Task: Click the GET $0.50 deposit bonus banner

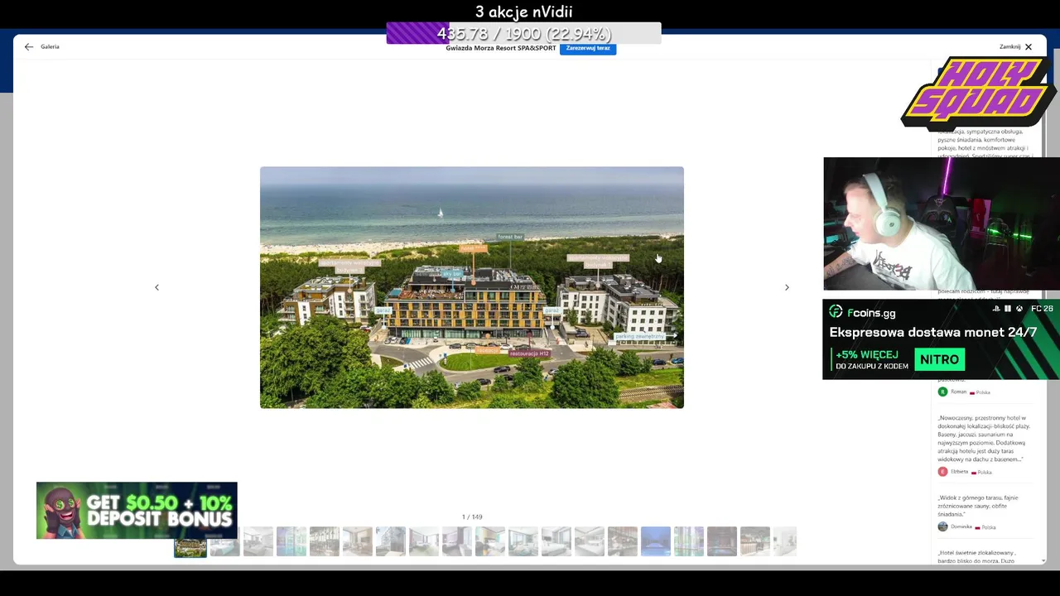Action: click(137, 511)
